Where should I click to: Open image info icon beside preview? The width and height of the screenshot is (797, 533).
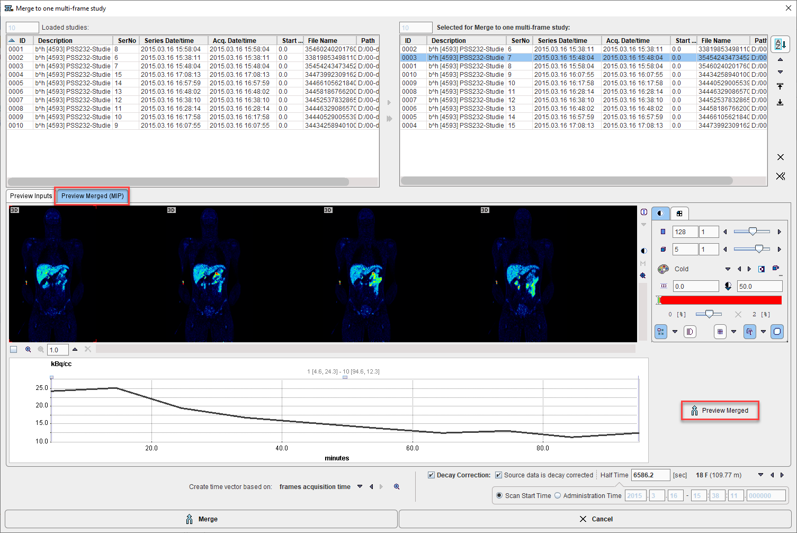643,212
